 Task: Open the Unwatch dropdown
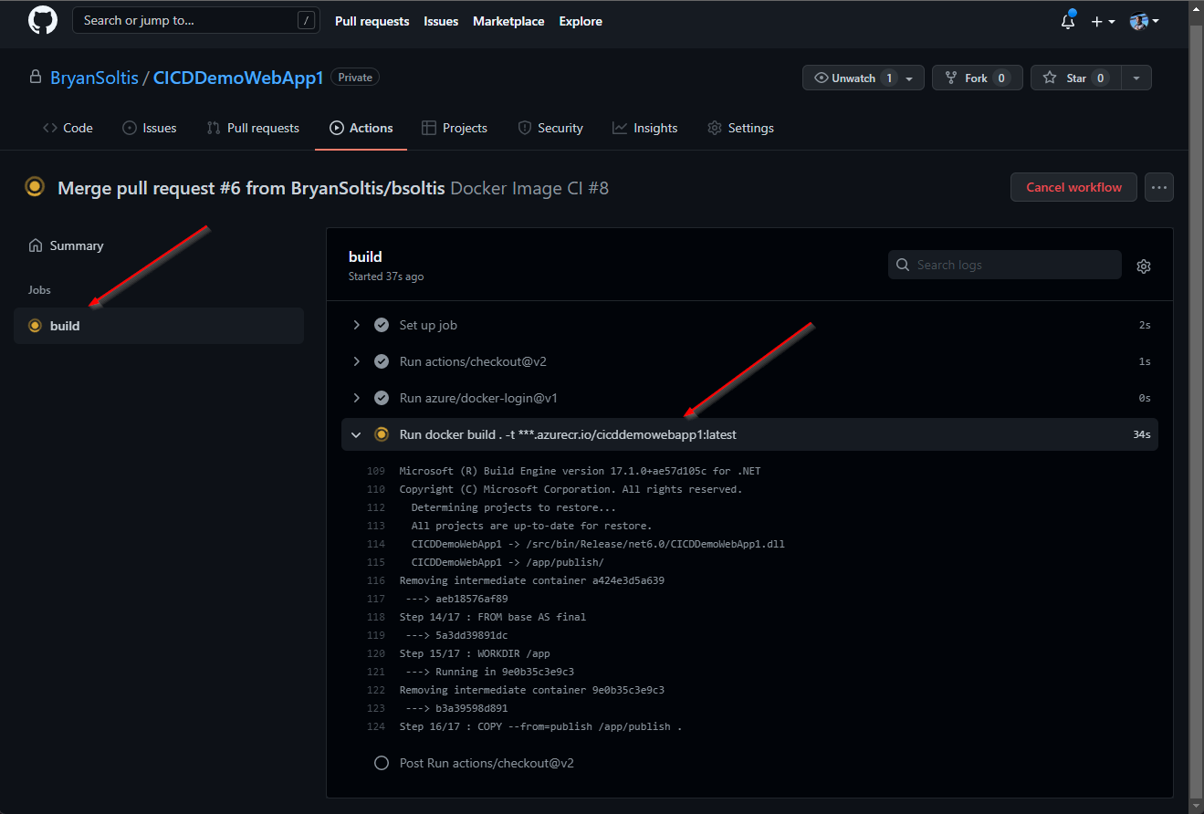[x=863, y=78]
